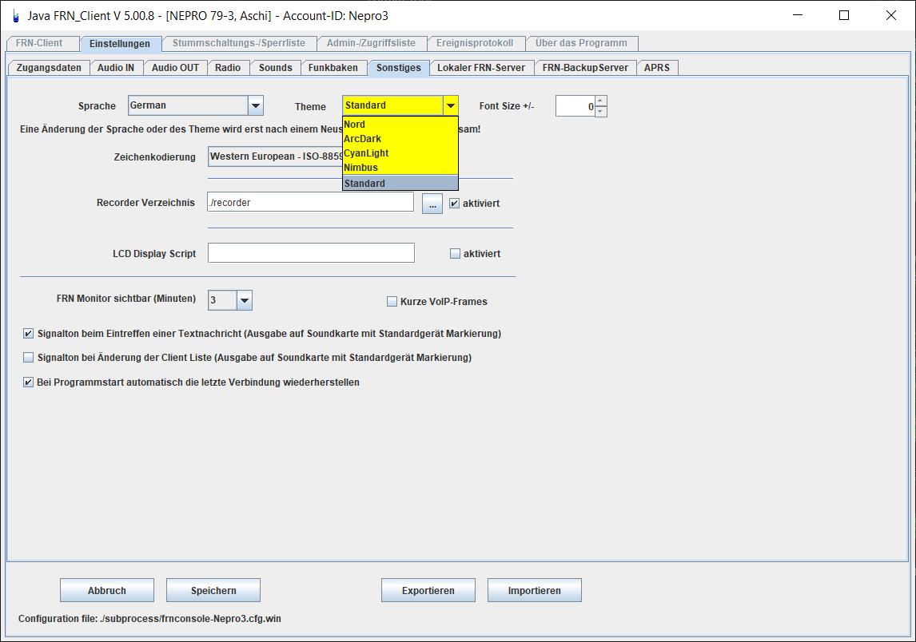Select Funkbaken sub-tab
The image size is (916, 642).
click(x=333, y=68)
